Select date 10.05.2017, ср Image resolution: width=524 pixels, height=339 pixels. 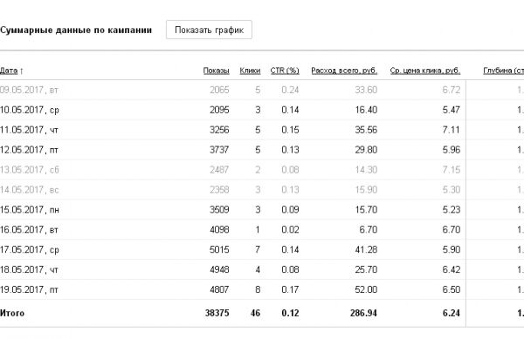click(30, 110)
